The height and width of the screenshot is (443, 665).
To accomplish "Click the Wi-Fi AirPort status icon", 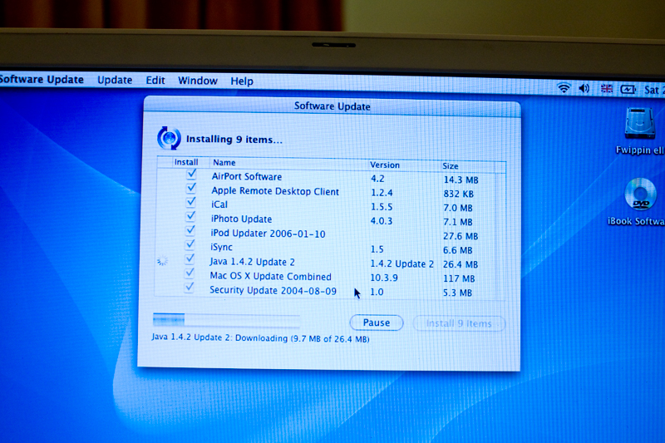I will tap(564, 88).
